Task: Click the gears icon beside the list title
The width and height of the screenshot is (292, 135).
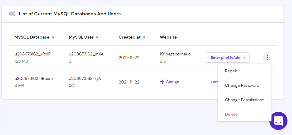Action: [12, 14]
